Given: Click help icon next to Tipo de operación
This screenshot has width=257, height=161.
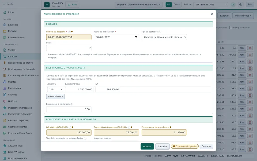Looking at the screenshot, I should [160, 32].
